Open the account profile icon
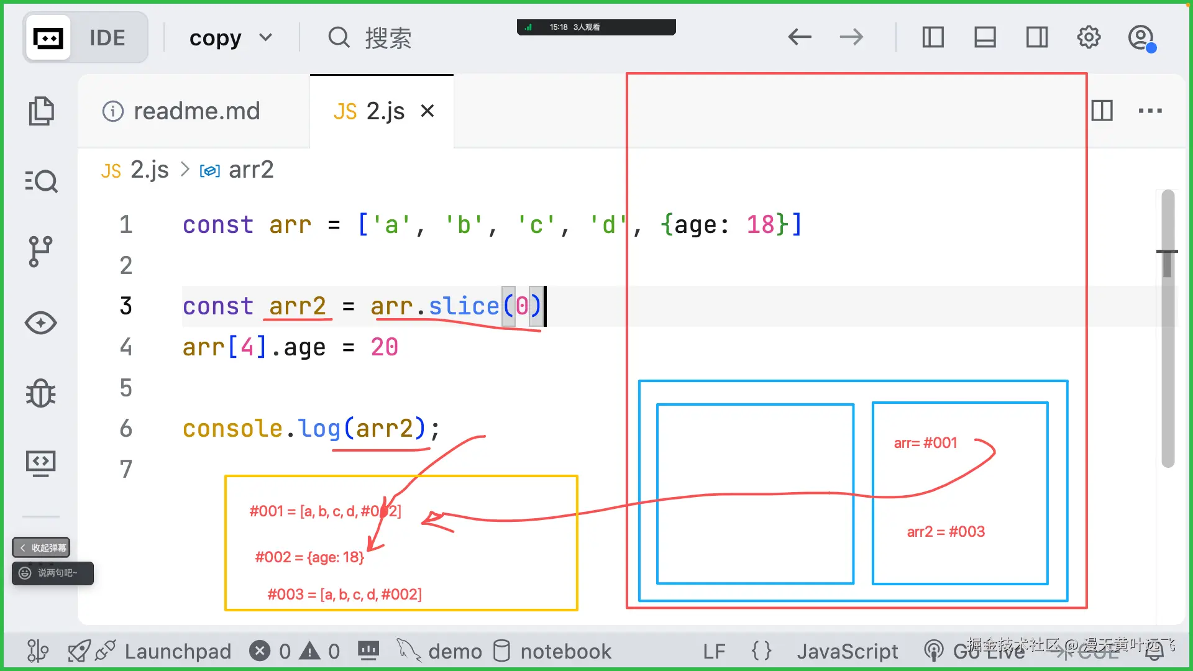This screenshot has height=671, width=1193. tap(1141, 37)
